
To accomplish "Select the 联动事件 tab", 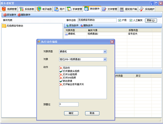I will coord(92,9).
